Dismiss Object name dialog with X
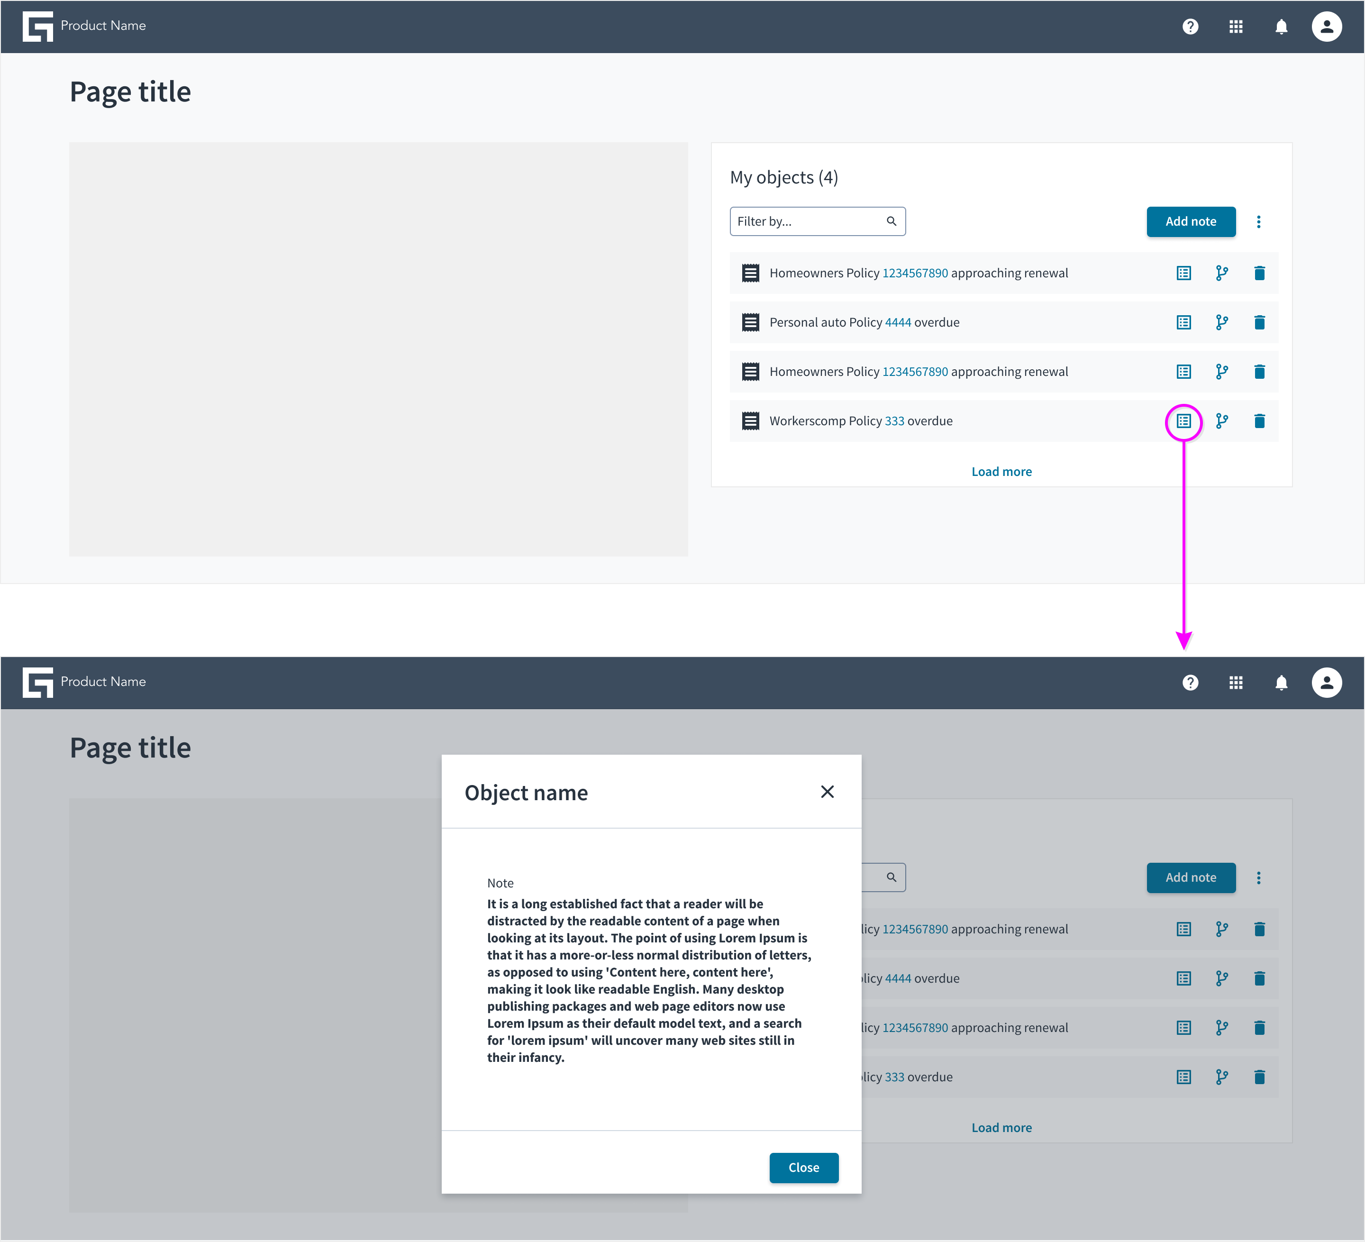1365x1242 pixels. tap(828, 792)
